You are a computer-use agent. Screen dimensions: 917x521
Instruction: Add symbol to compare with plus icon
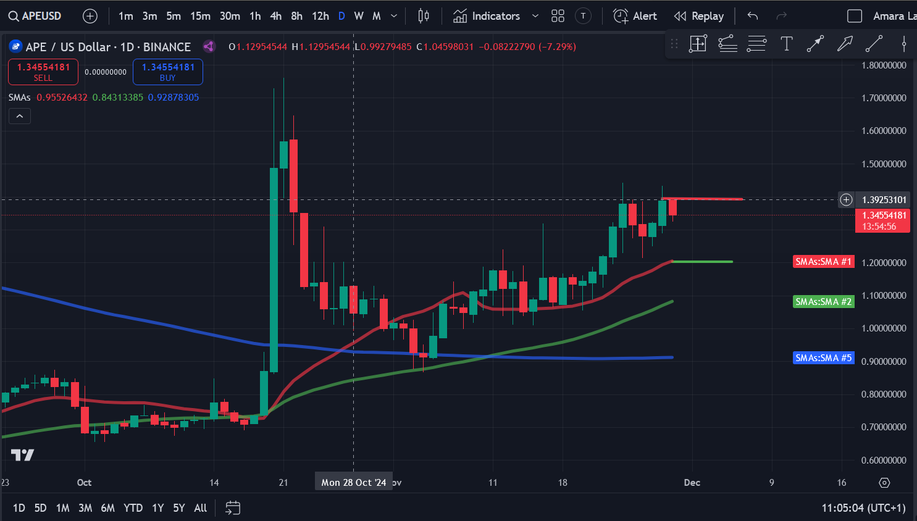point(90,16)
